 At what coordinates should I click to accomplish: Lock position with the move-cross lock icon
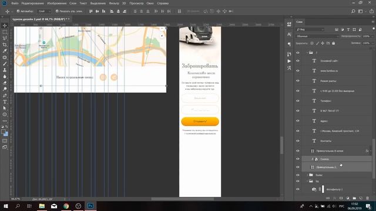323,43
